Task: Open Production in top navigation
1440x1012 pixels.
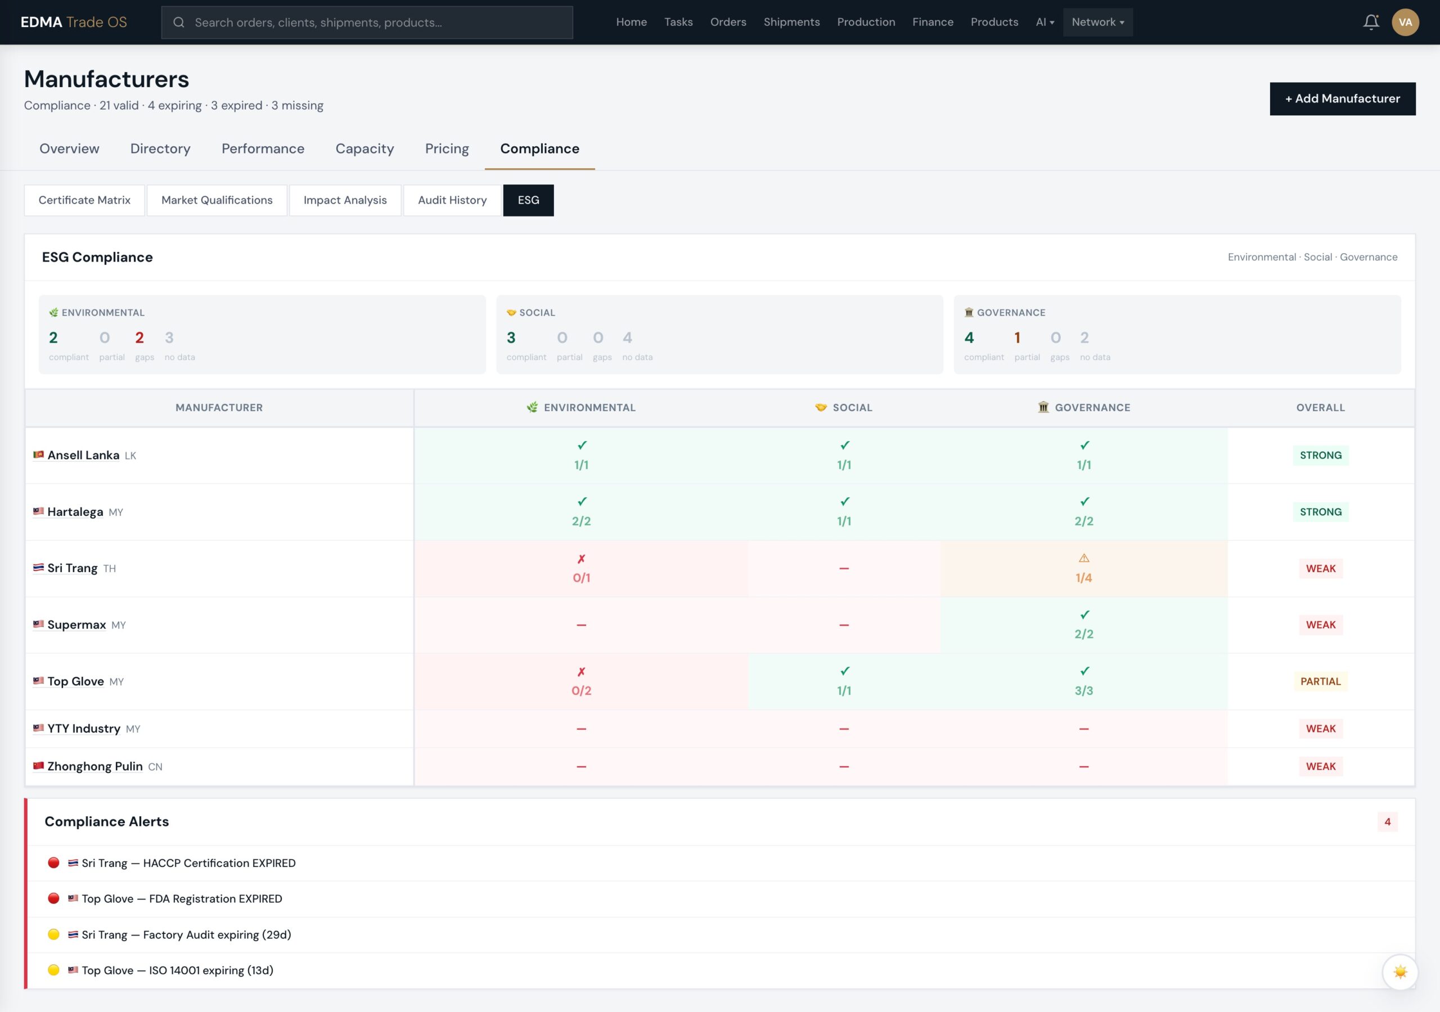Action: (x=866, y=22)
